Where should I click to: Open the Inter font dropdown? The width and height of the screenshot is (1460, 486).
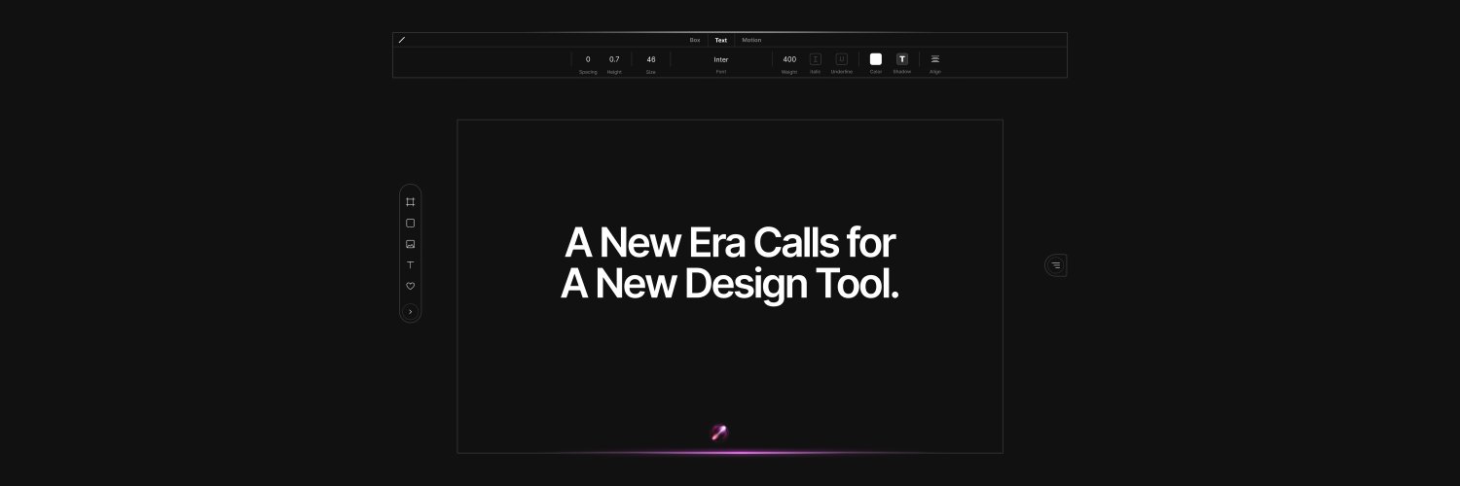[x=721, y=59]
